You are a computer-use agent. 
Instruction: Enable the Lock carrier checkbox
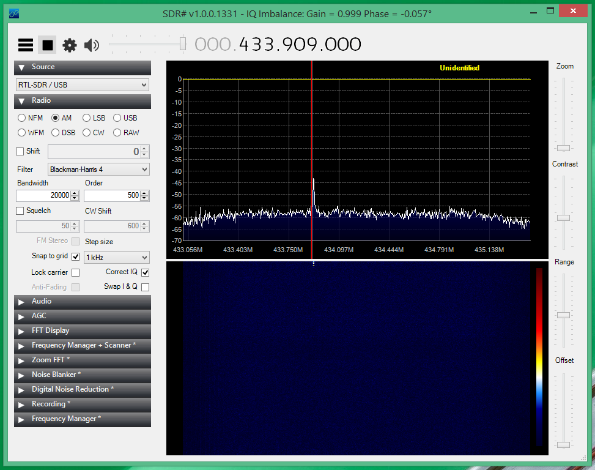tap(75, 272)
